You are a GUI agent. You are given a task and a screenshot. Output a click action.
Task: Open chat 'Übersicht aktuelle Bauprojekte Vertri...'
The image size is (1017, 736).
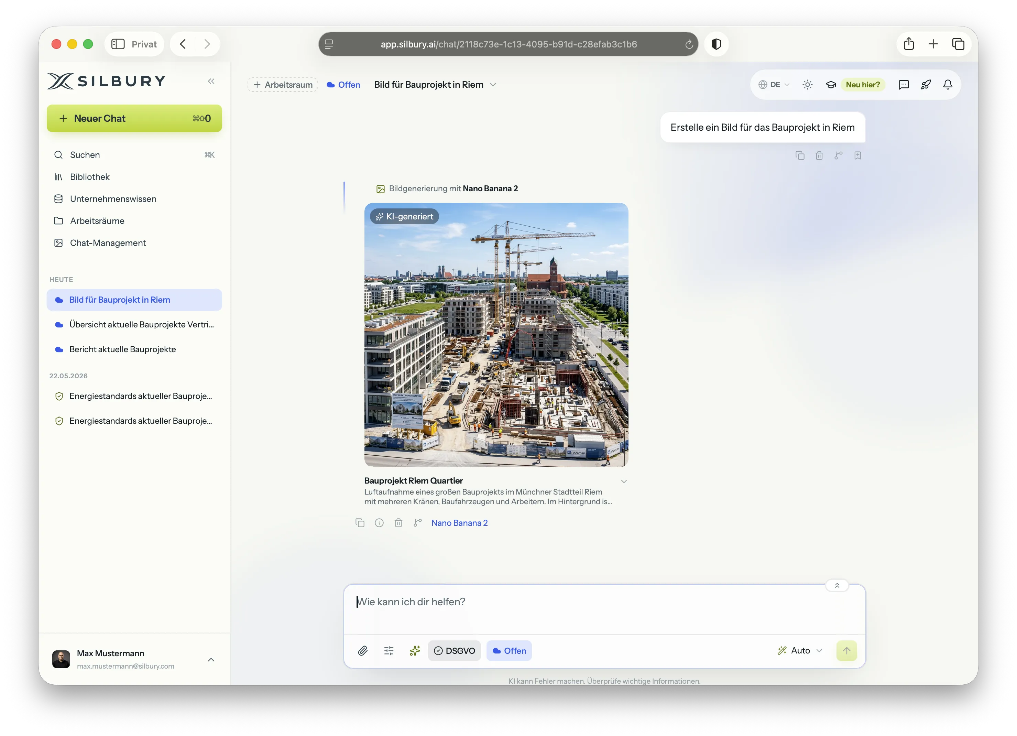(x=134, y=324)
